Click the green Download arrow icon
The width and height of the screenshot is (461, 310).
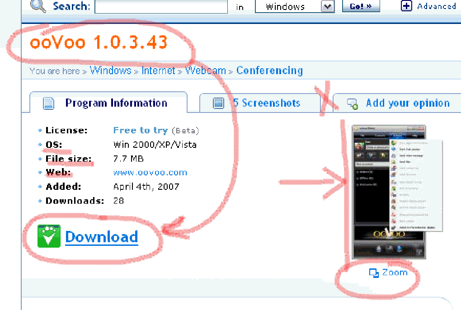[49, 236]
